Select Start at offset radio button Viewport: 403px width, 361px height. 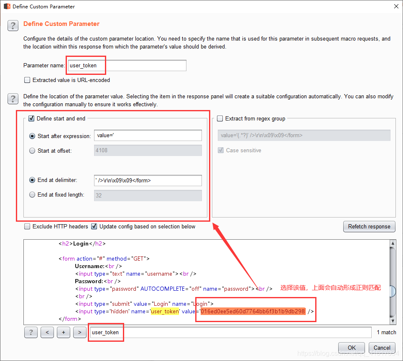pos(32,151)
